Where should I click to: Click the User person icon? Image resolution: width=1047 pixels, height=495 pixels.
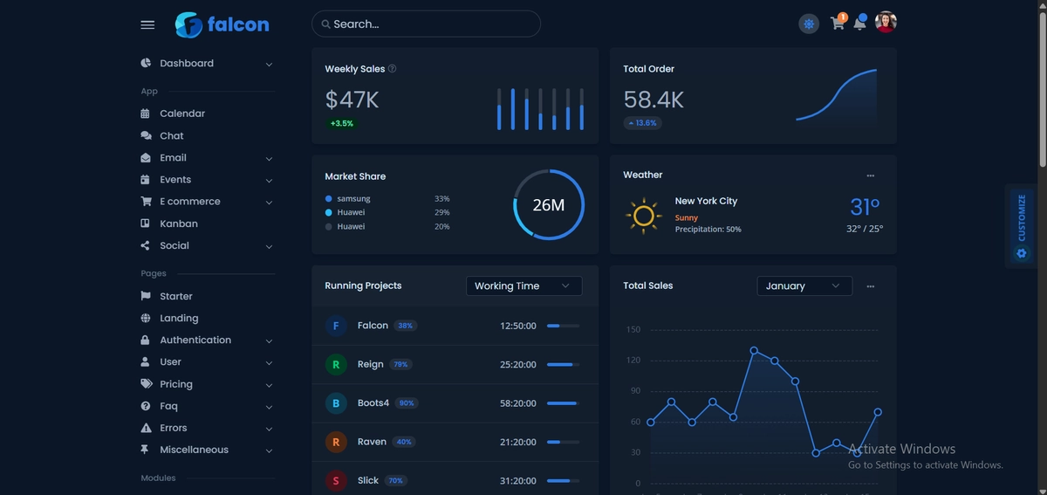pyautogui.click(x=146, y=362)
